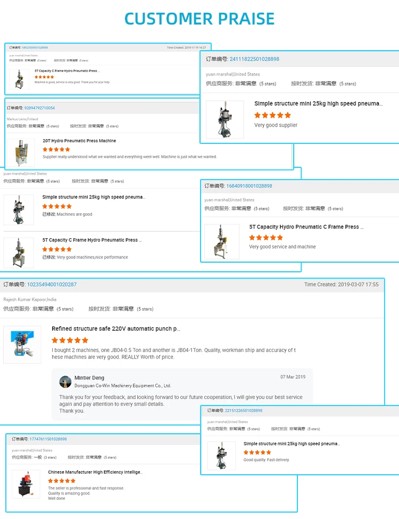Open 'Refined structure safe 220V automatic punch' title
Image resolution: width=399 pixels, height=519 pixels.
click(x=116, y=329)
